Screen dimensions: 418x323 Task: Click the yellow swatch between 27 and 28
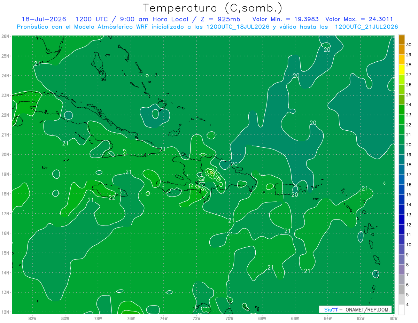(402, 70)
